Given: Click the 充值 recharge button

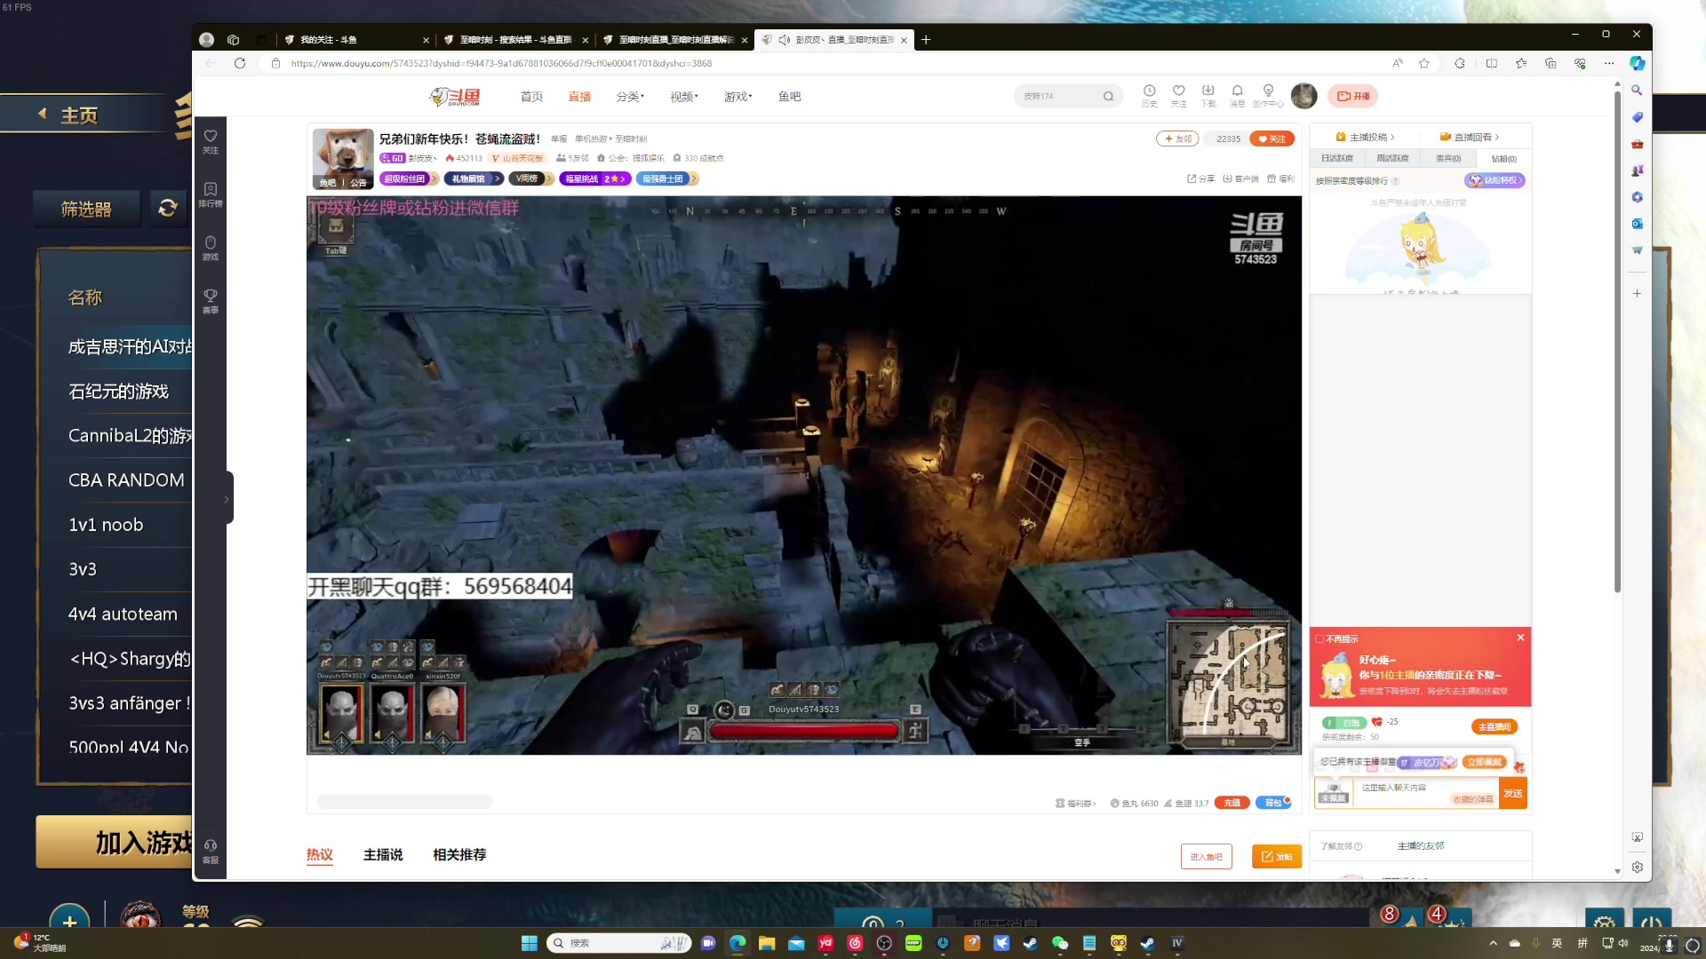Looking at the screenshot, I should pyautogui.click(x=1232, y=803).
